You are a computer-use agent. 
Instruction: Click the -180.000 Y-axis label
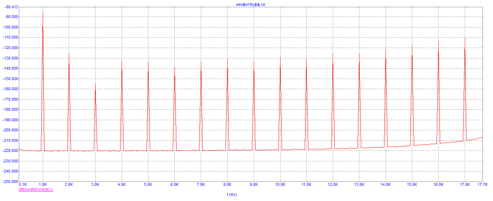(x=10, y=109)
